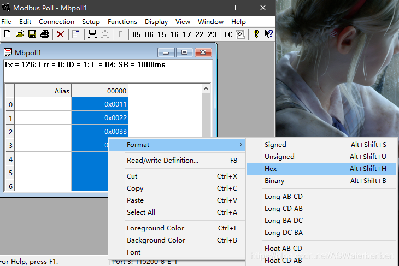Click the red X disconnect icon

pyautogui.click(x=60, y=34)
